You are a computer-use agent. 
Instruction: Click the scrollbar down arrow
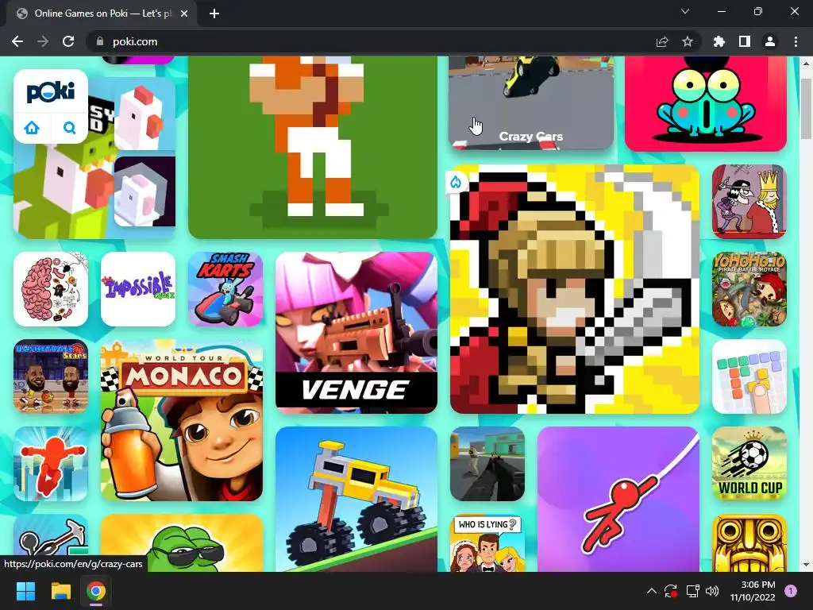[x=807, y=565]
